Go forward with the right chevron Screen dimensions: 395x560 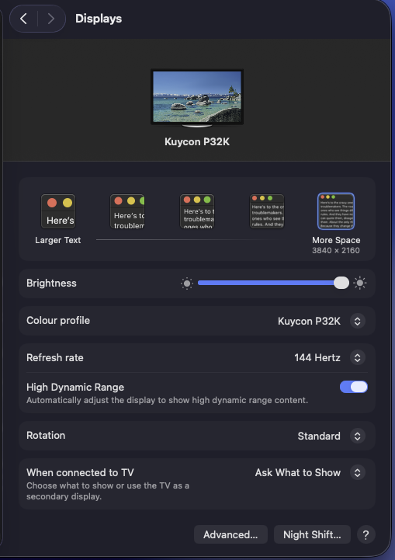(x=51, y=19)
